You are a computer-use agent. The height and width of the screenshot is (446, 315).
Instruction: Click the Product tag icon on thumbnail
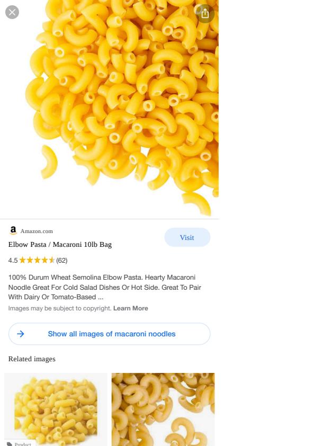click(10, 444)
